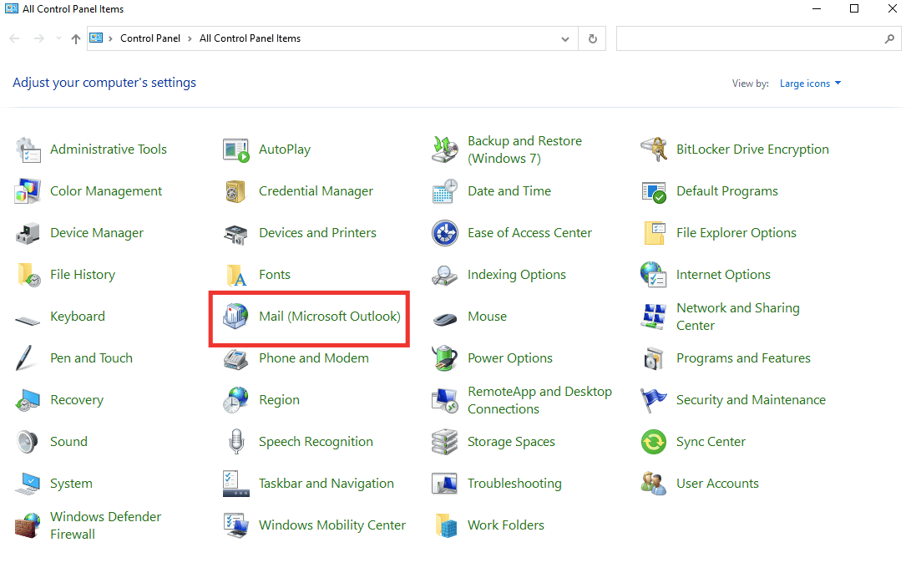This screenshot has width=911, height=578.
Task: Open the 'Large icons' View by dropdown
Action: [x=811, y=84]
